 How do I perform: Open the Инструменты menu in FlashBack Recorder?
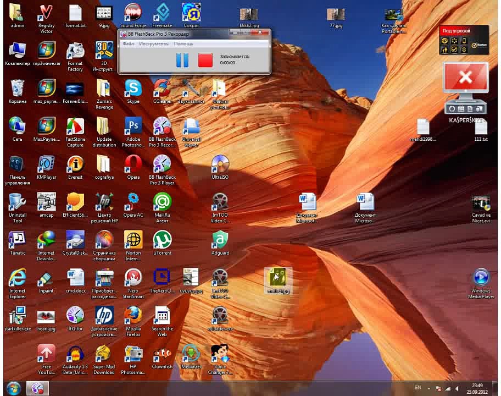154,44
